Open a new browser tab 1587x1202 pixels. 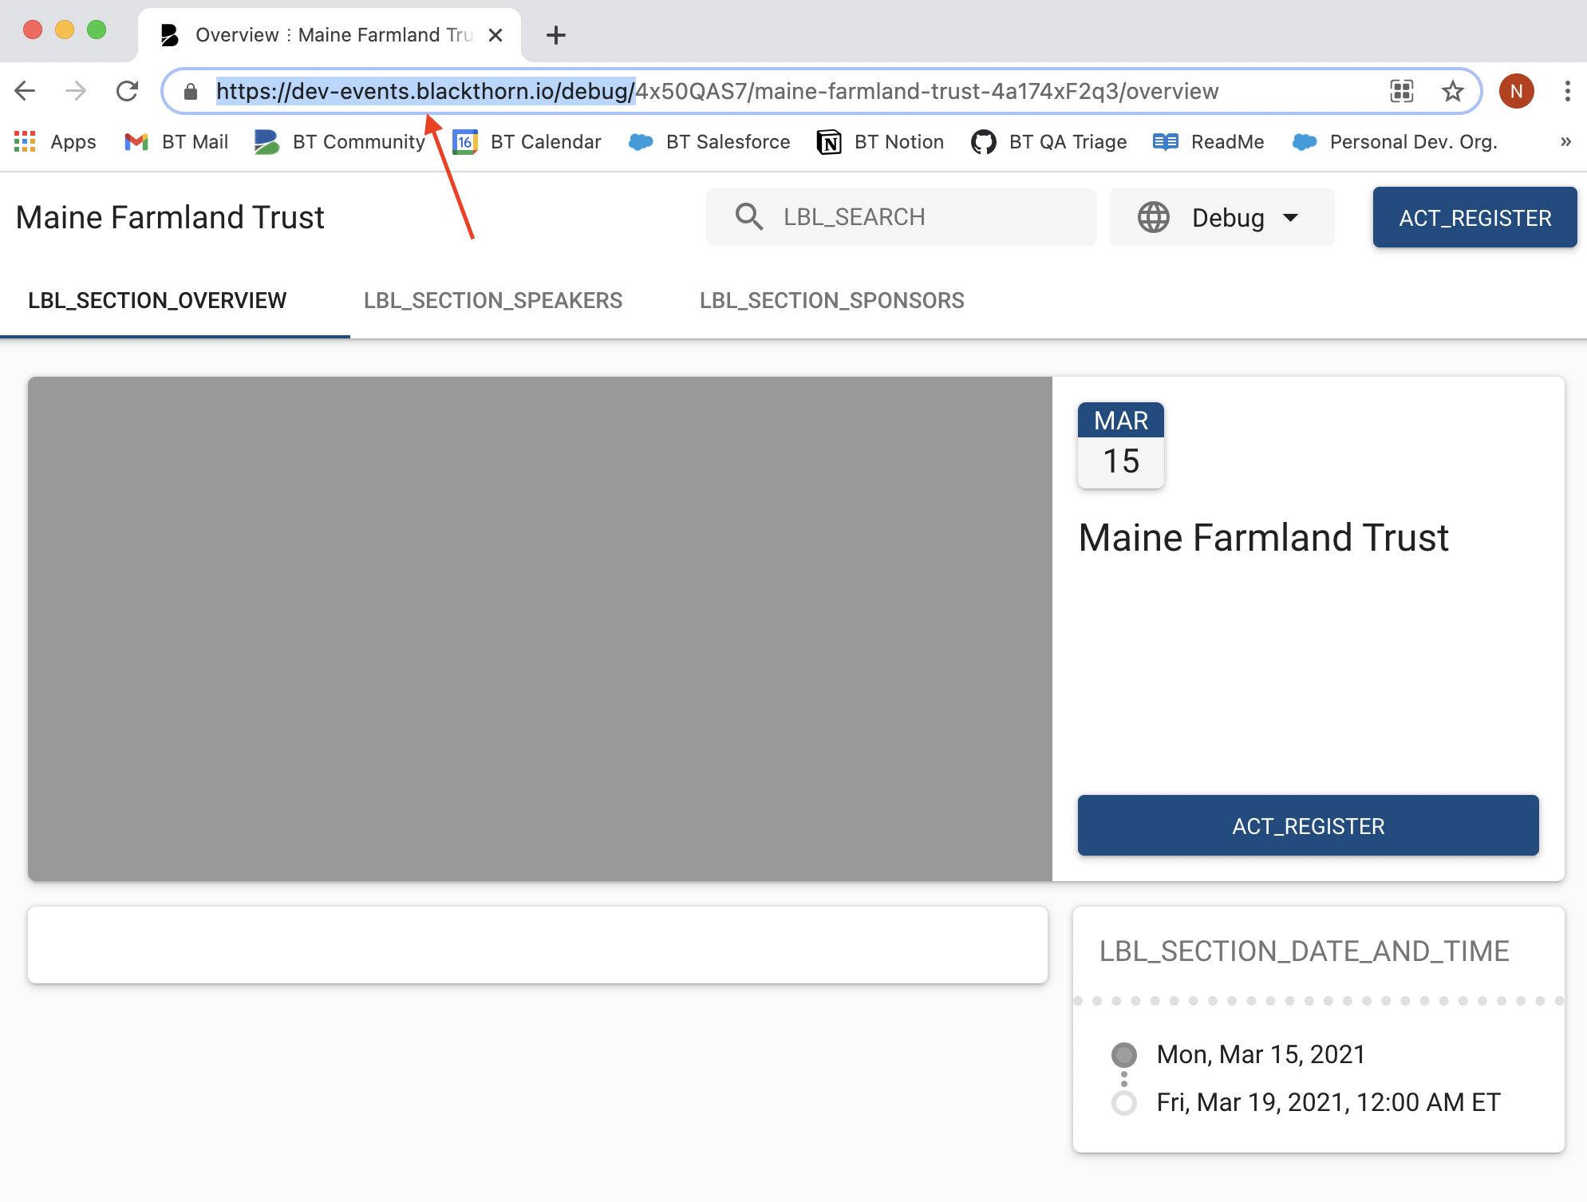[556, 35]
